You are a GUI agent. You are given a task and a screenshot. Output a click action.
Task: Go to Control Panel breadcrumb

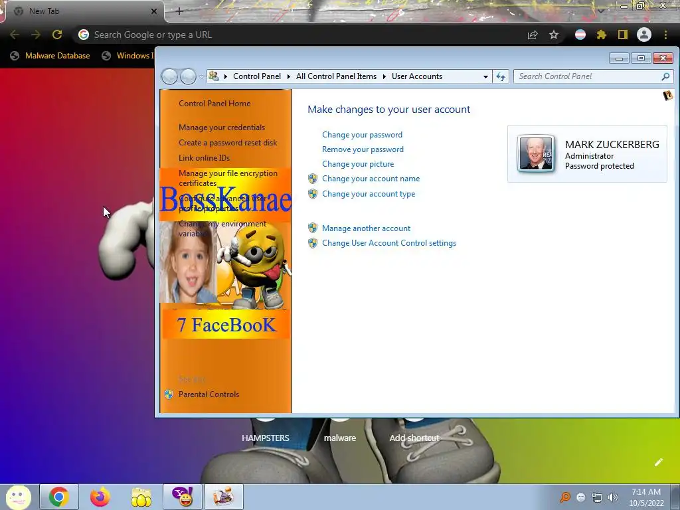(257, 76)
